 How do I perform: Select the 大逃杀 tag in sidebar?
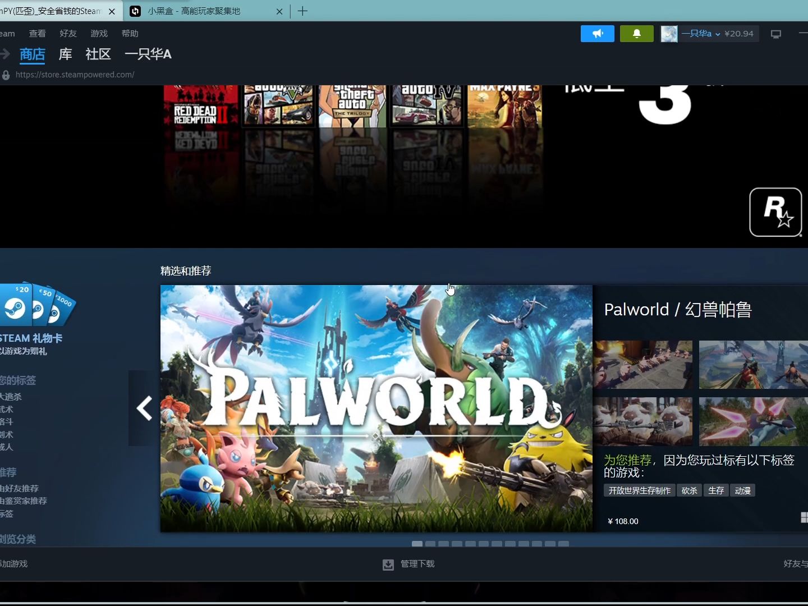click(11, 397)
